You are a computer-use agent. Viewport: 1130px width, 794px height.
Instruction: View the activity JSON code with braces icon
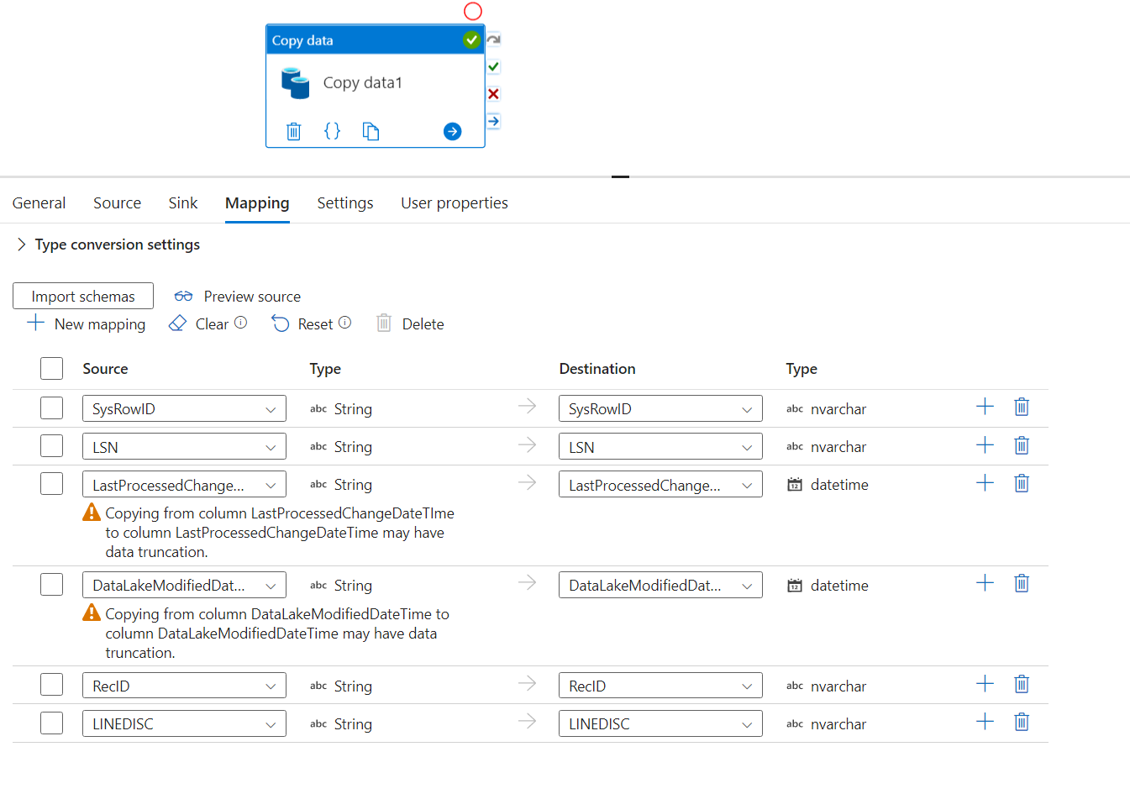[333, 131]
